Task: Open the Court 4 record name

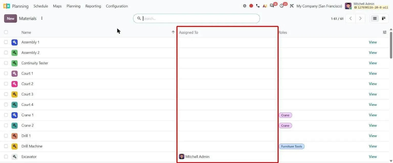Action: click(27, 105)
